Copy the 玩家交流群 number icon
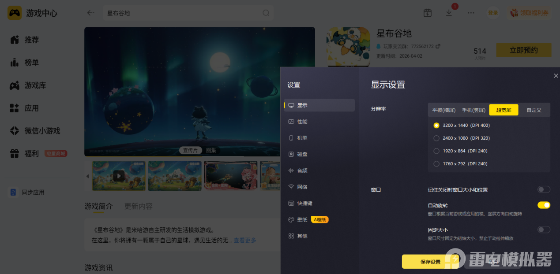560x274 pixels. pyautogui.click(x=438, y=46)
